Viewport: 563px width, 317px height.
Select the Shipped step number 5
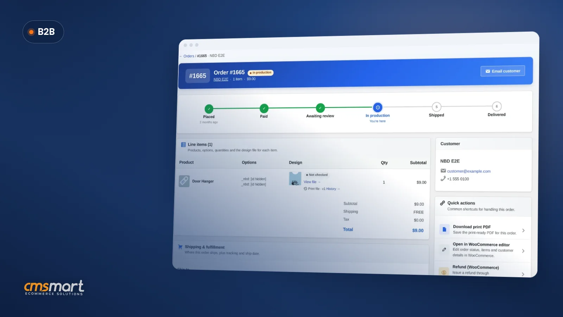point(436,107)
